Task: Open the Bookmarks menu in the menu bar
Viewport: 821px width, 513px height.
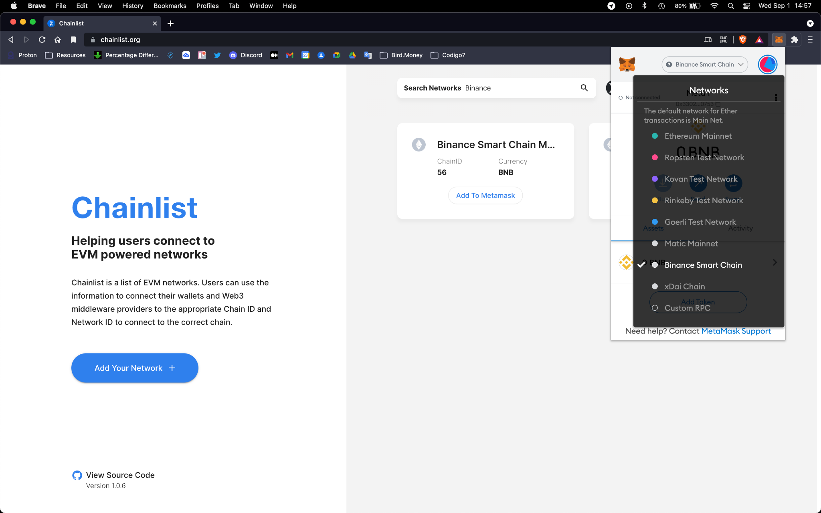Action: (170, 6)
